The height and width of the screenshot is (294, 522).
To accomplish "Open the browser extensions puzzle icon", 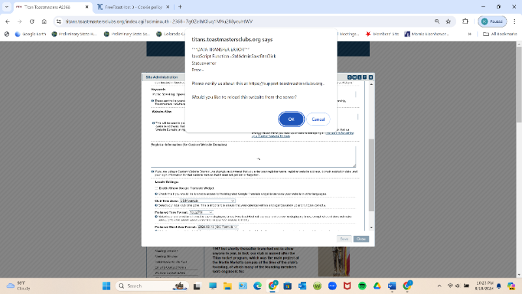I will click(465, 20).
